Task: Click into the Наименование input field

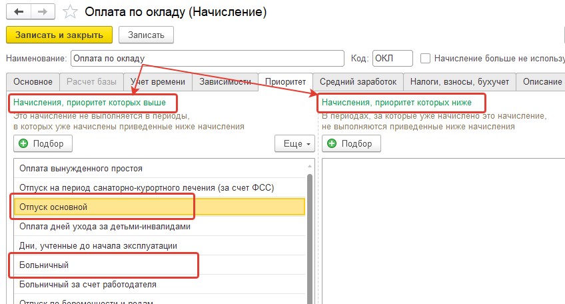Action: coord(208,59)
